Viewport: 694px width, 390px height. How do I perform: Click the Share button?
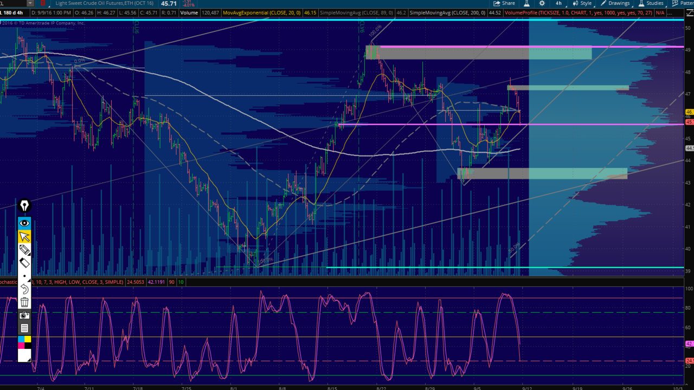(x=504, y=3)
